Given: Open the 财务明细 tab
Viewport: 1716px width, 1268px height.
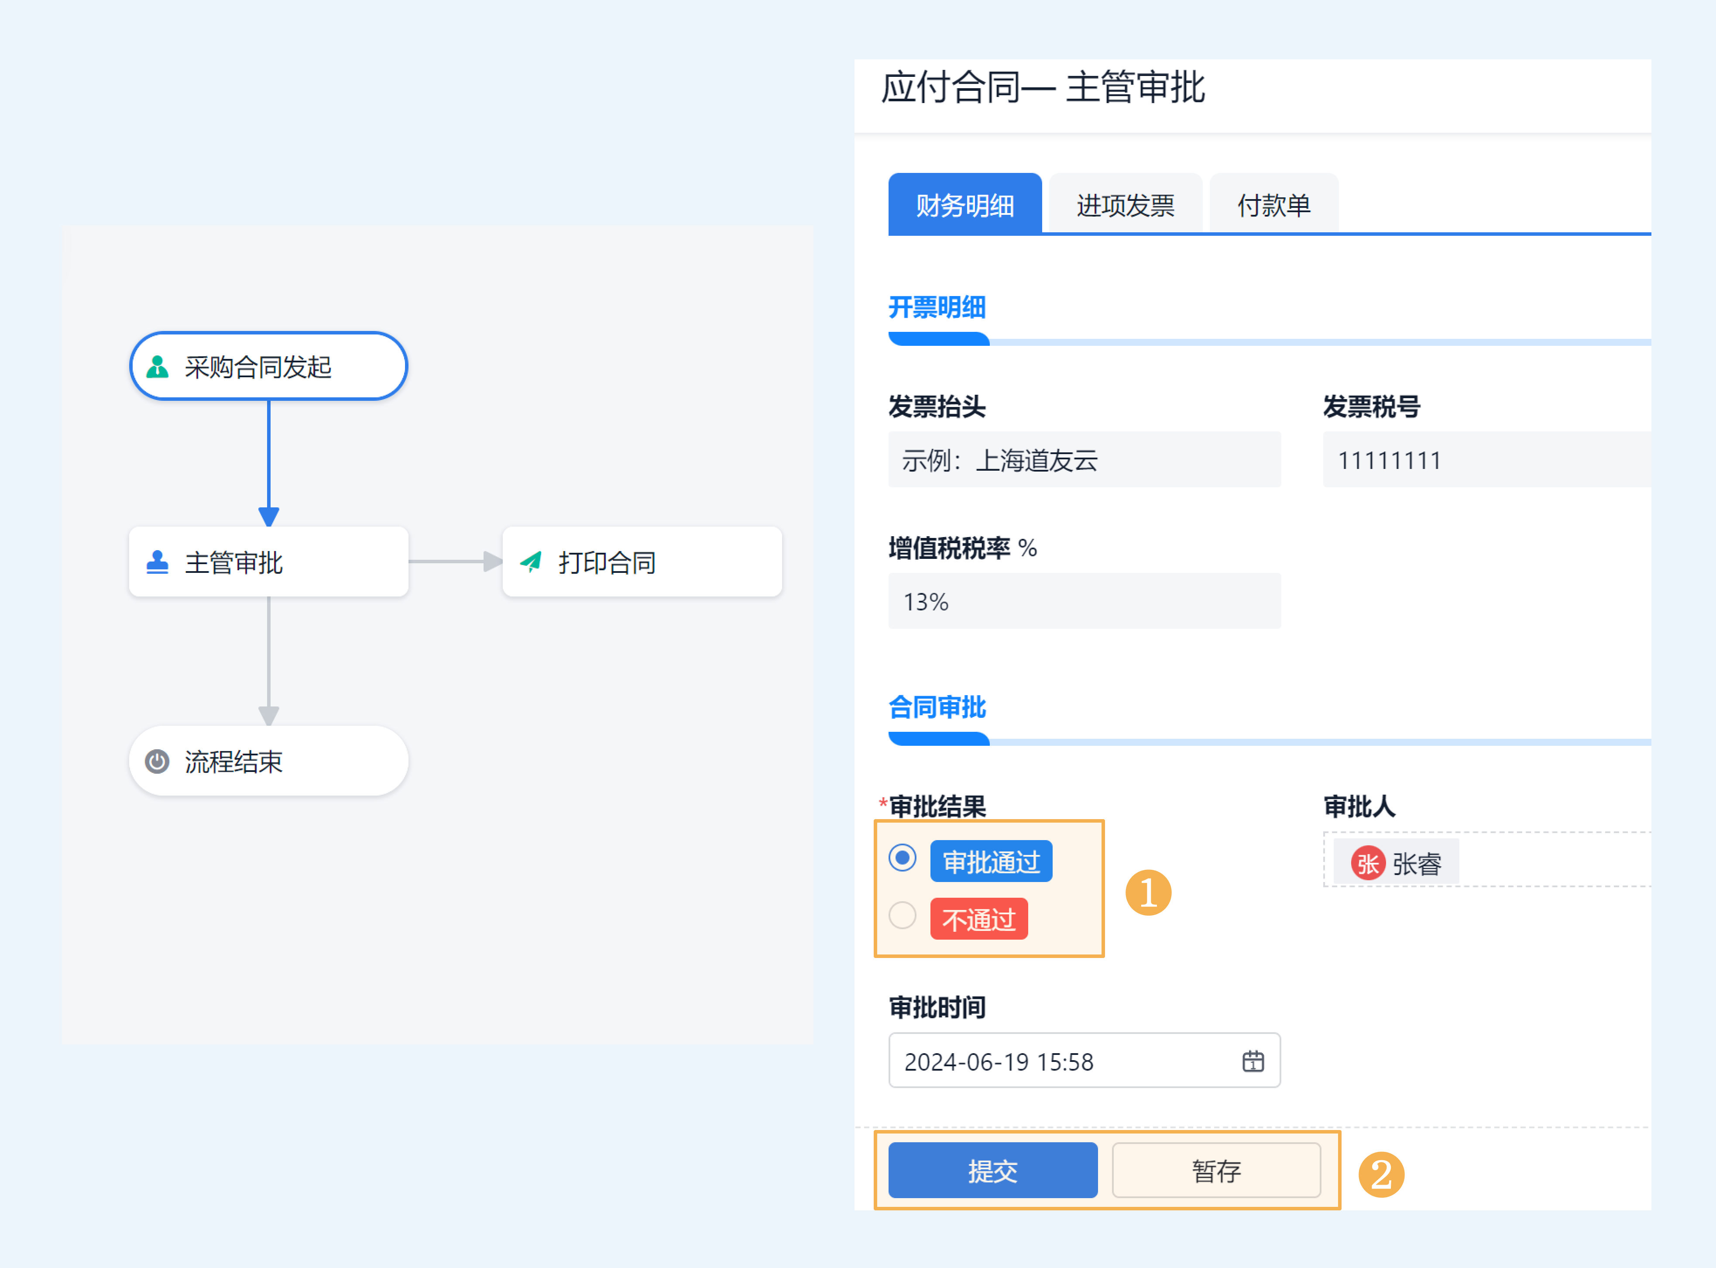Looking at the screenshot, I should 964,205.
